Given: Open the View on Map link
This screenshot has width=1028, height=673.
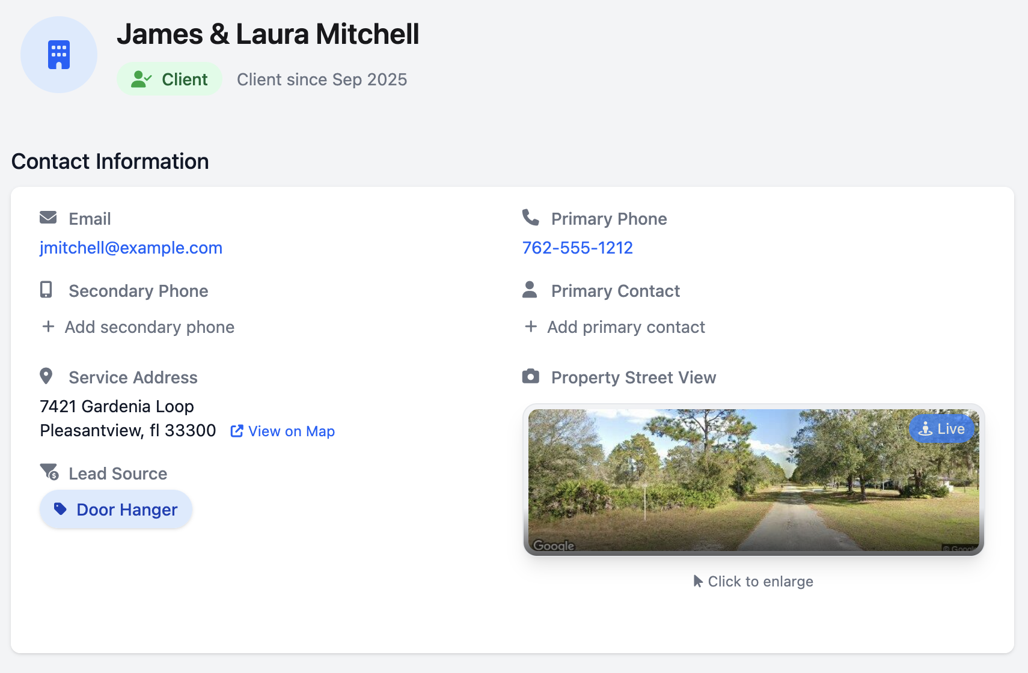Looking at the screenshot, I should point(283,431).
